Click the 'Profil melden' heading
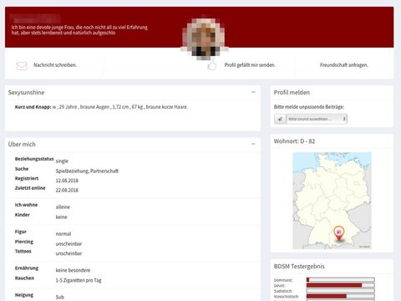 point(292,93)
